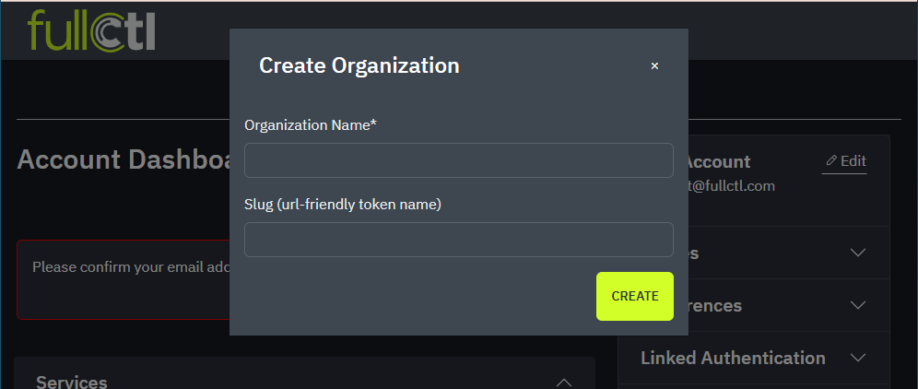Expand the chevron above Linked Authentication

click(x=858, y=305)
